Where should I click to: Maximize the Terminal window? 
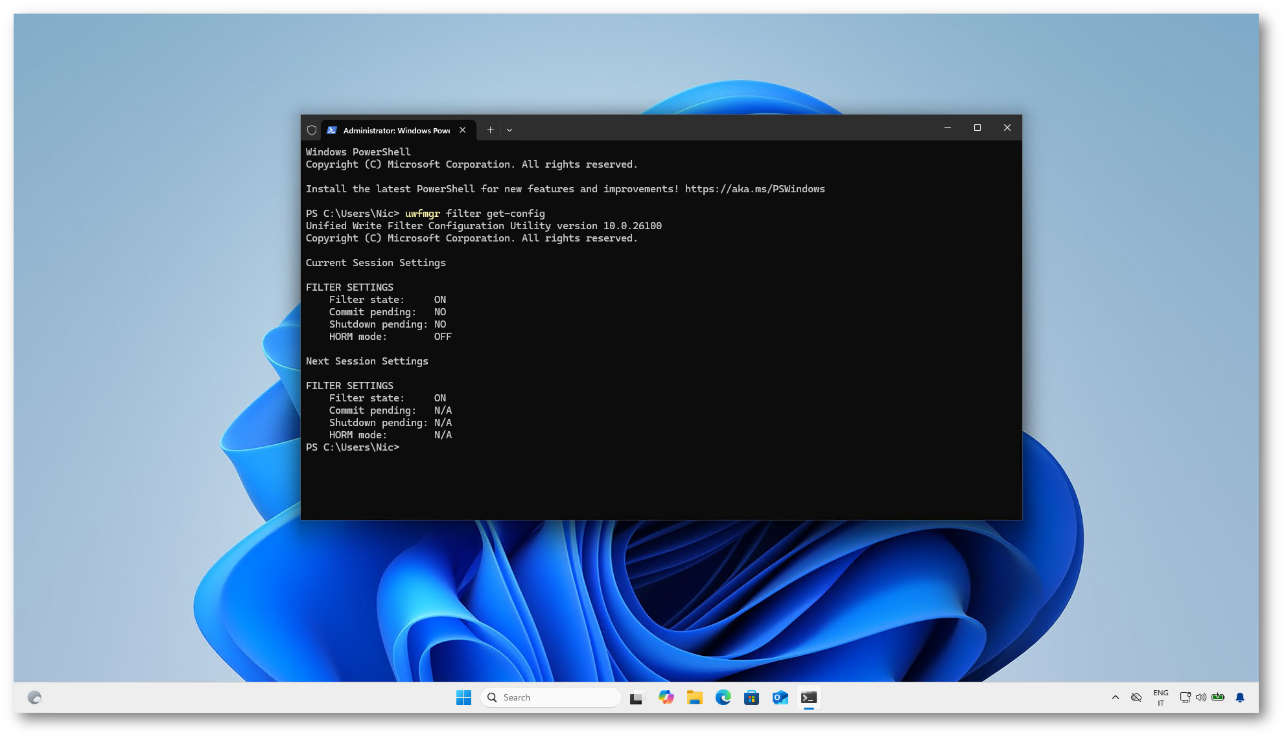tap(977, 128)
